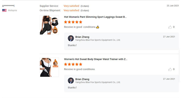Open the Women's Hot Sweat Body Shaper title
Image resolution: width=181 pixels, height=98 pixels.
point(96,59)
